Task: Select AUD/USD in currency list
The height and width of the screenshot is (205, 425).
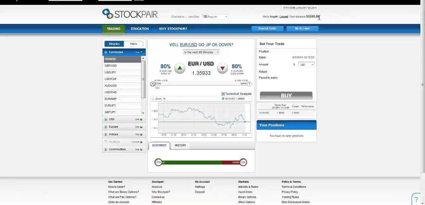Action: pos(123,86)
